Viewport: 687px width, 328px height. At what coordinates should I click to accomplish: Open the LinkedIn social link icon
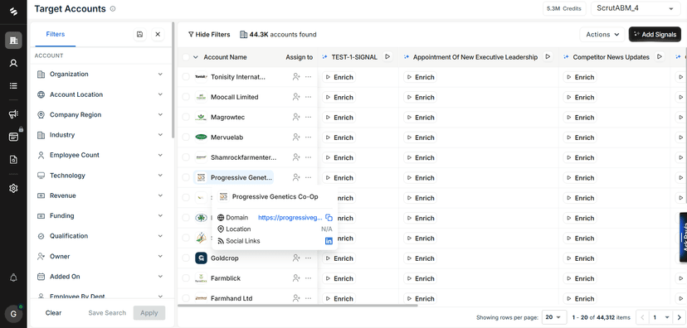click(329, 241)
